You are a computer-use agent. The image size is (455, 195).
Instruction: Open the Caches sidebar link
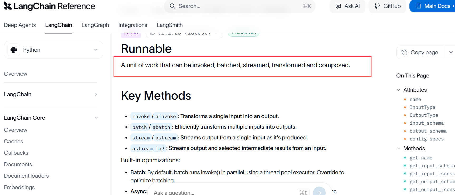[13, 142]
